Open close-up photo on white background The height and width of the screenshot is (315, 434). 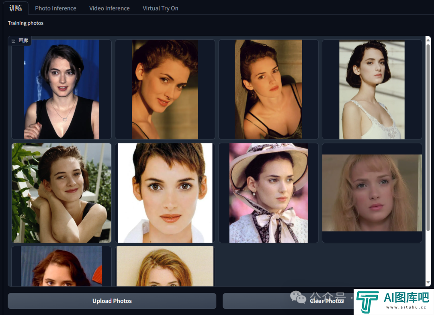[x=165, y=193]
